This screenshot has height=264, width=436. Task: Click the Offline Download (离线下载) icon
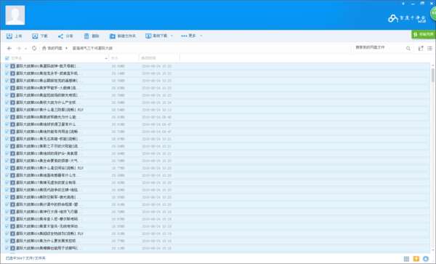coord(148,36)
